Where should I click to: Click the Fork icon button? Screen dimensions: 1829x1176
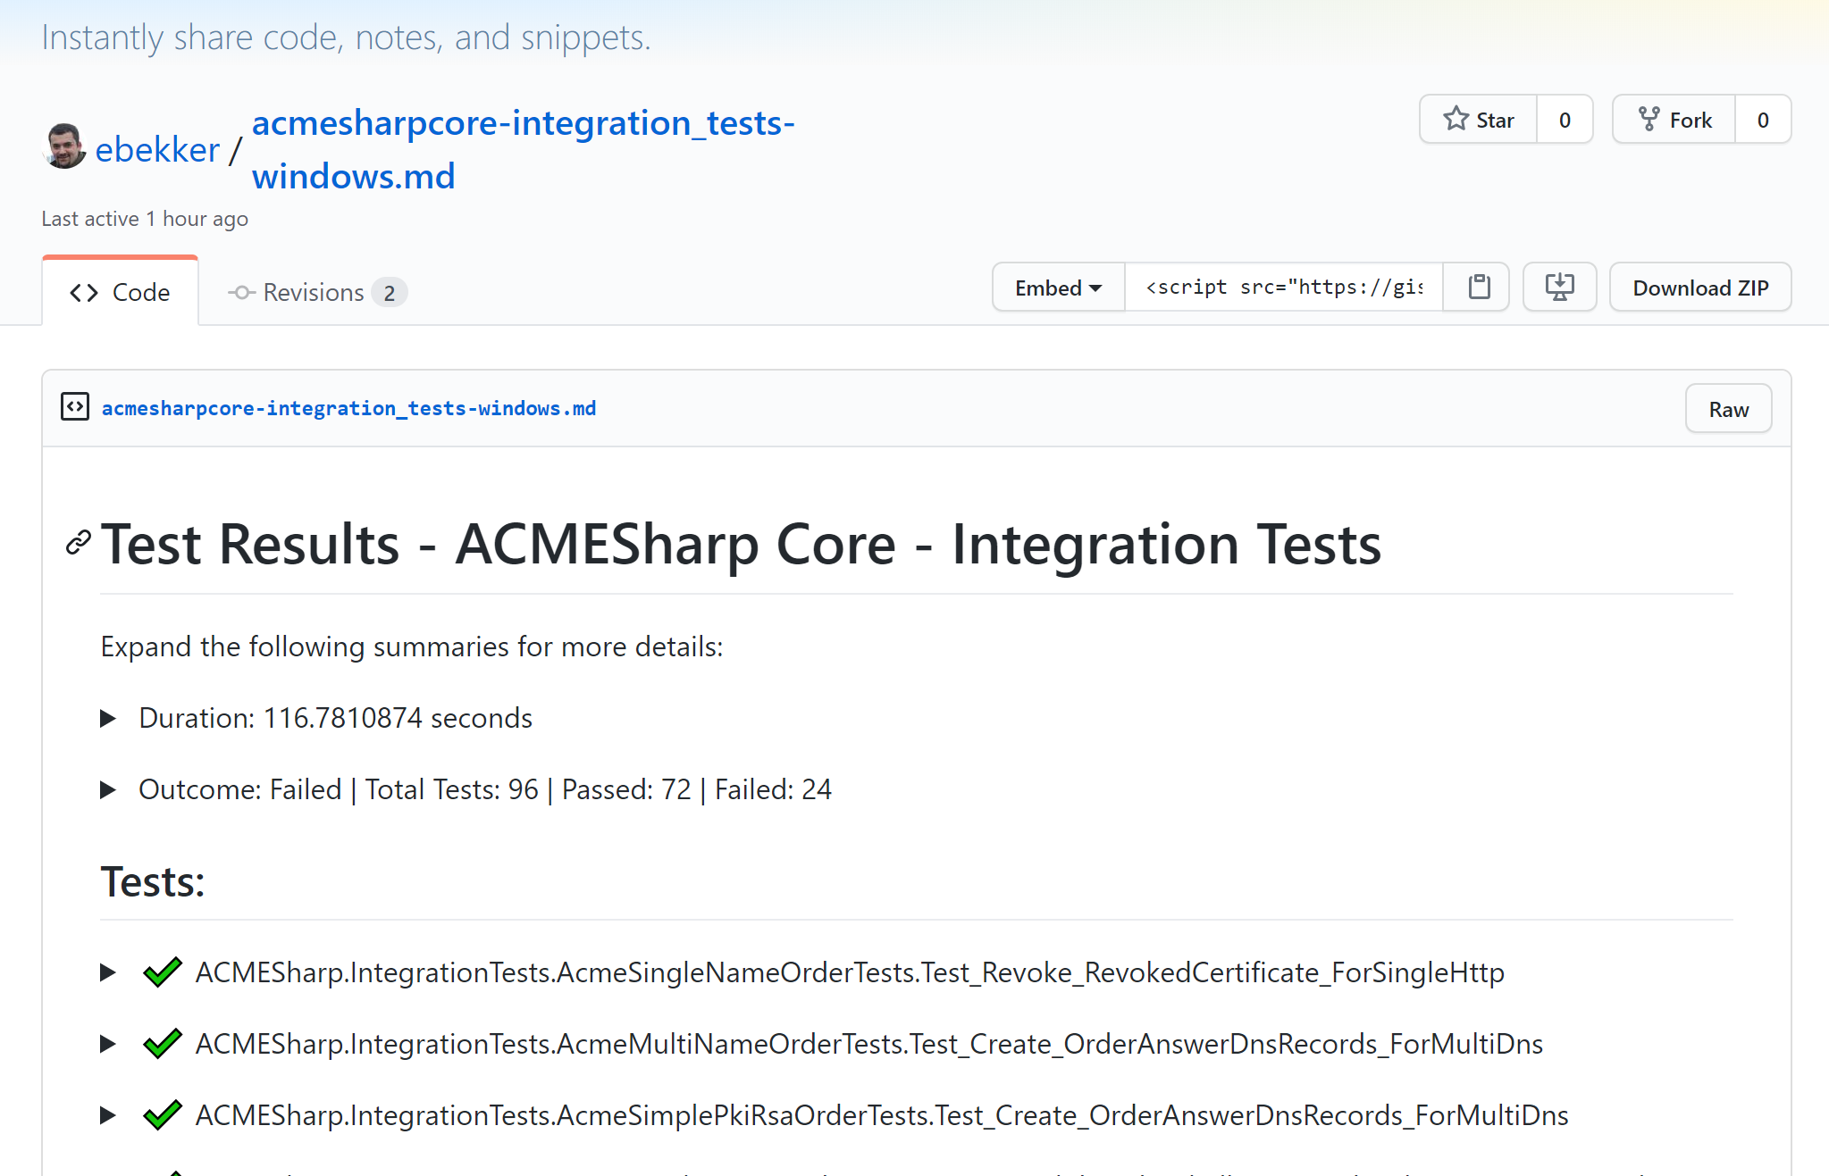tap(1674, 120)
